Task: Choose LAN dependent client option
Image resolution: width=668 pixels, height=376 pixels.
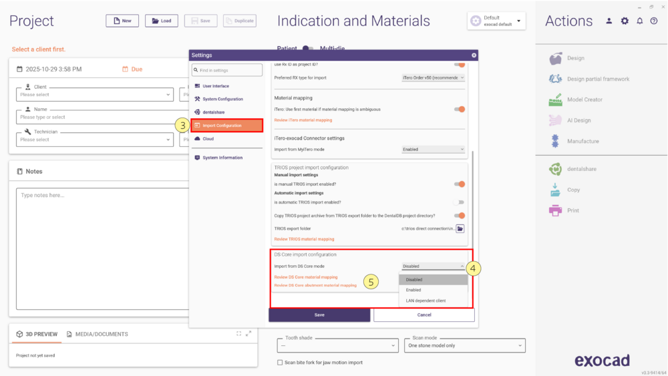Action: point(434,301)
